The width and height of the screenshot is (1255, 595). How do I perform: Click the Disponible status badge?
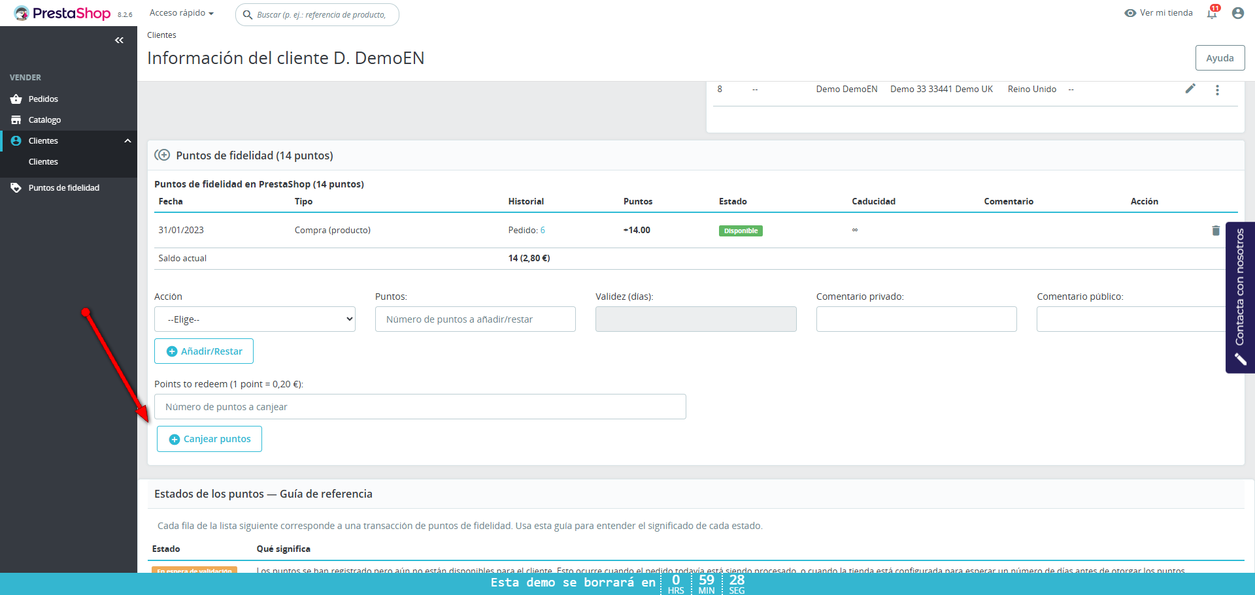741,231
